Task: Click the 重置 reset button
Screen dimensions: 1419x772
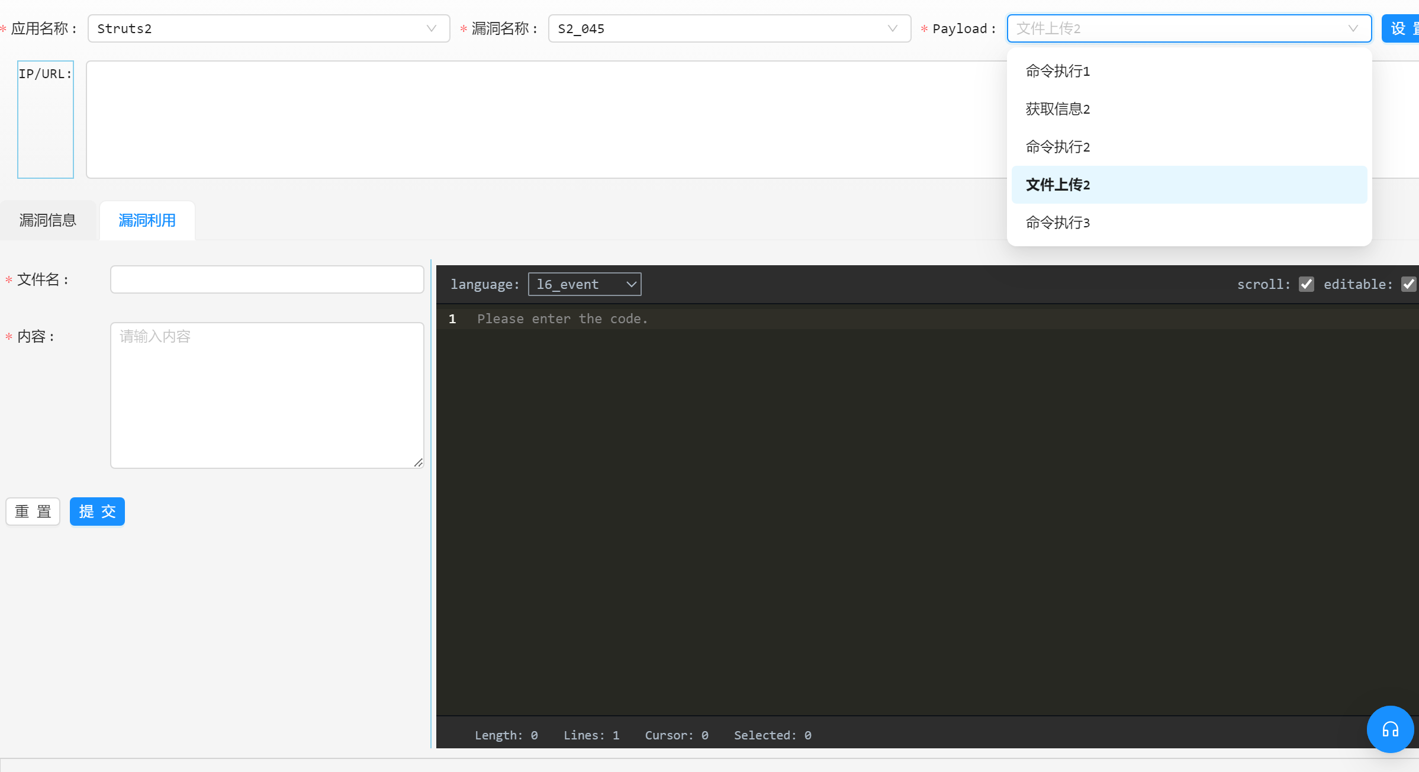Action: coord(33,512)
